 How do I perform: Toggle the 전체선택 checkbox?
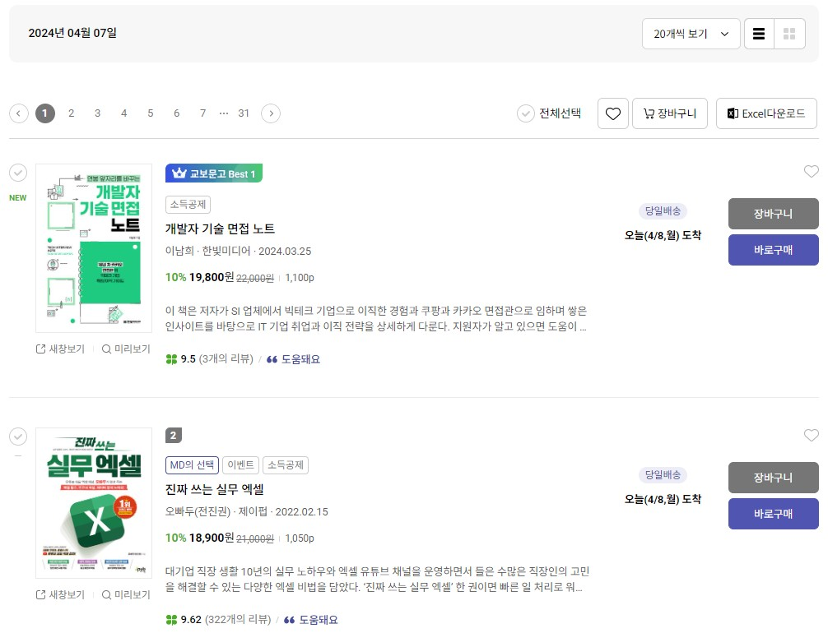[x=526, y=113]
